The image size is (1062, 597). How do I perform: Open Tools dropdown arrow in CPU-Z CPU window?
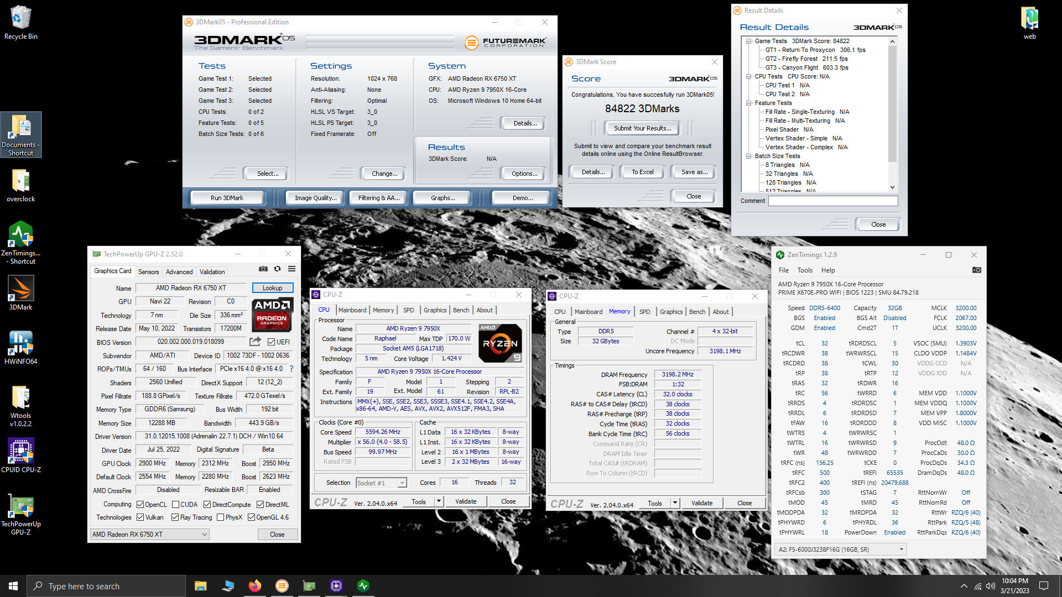pos(439,502)
